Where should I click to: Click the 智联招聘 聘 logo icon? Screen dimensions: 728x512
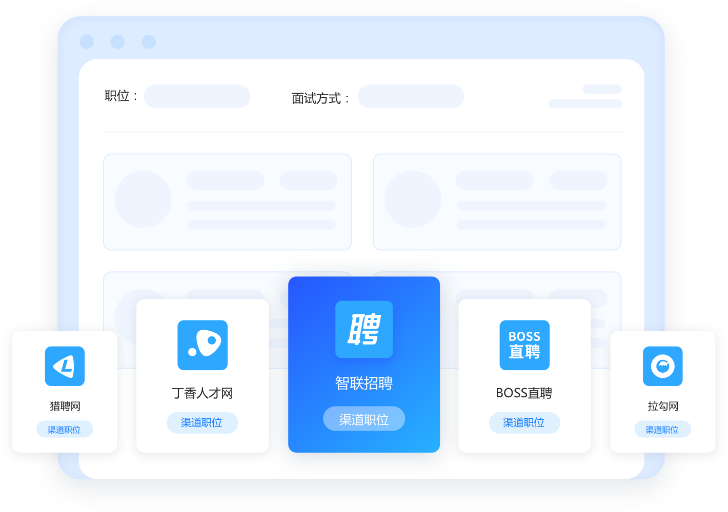click(x=364, y=329)
